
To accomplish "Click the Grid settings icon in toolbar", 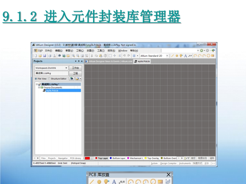I will 134,56.
